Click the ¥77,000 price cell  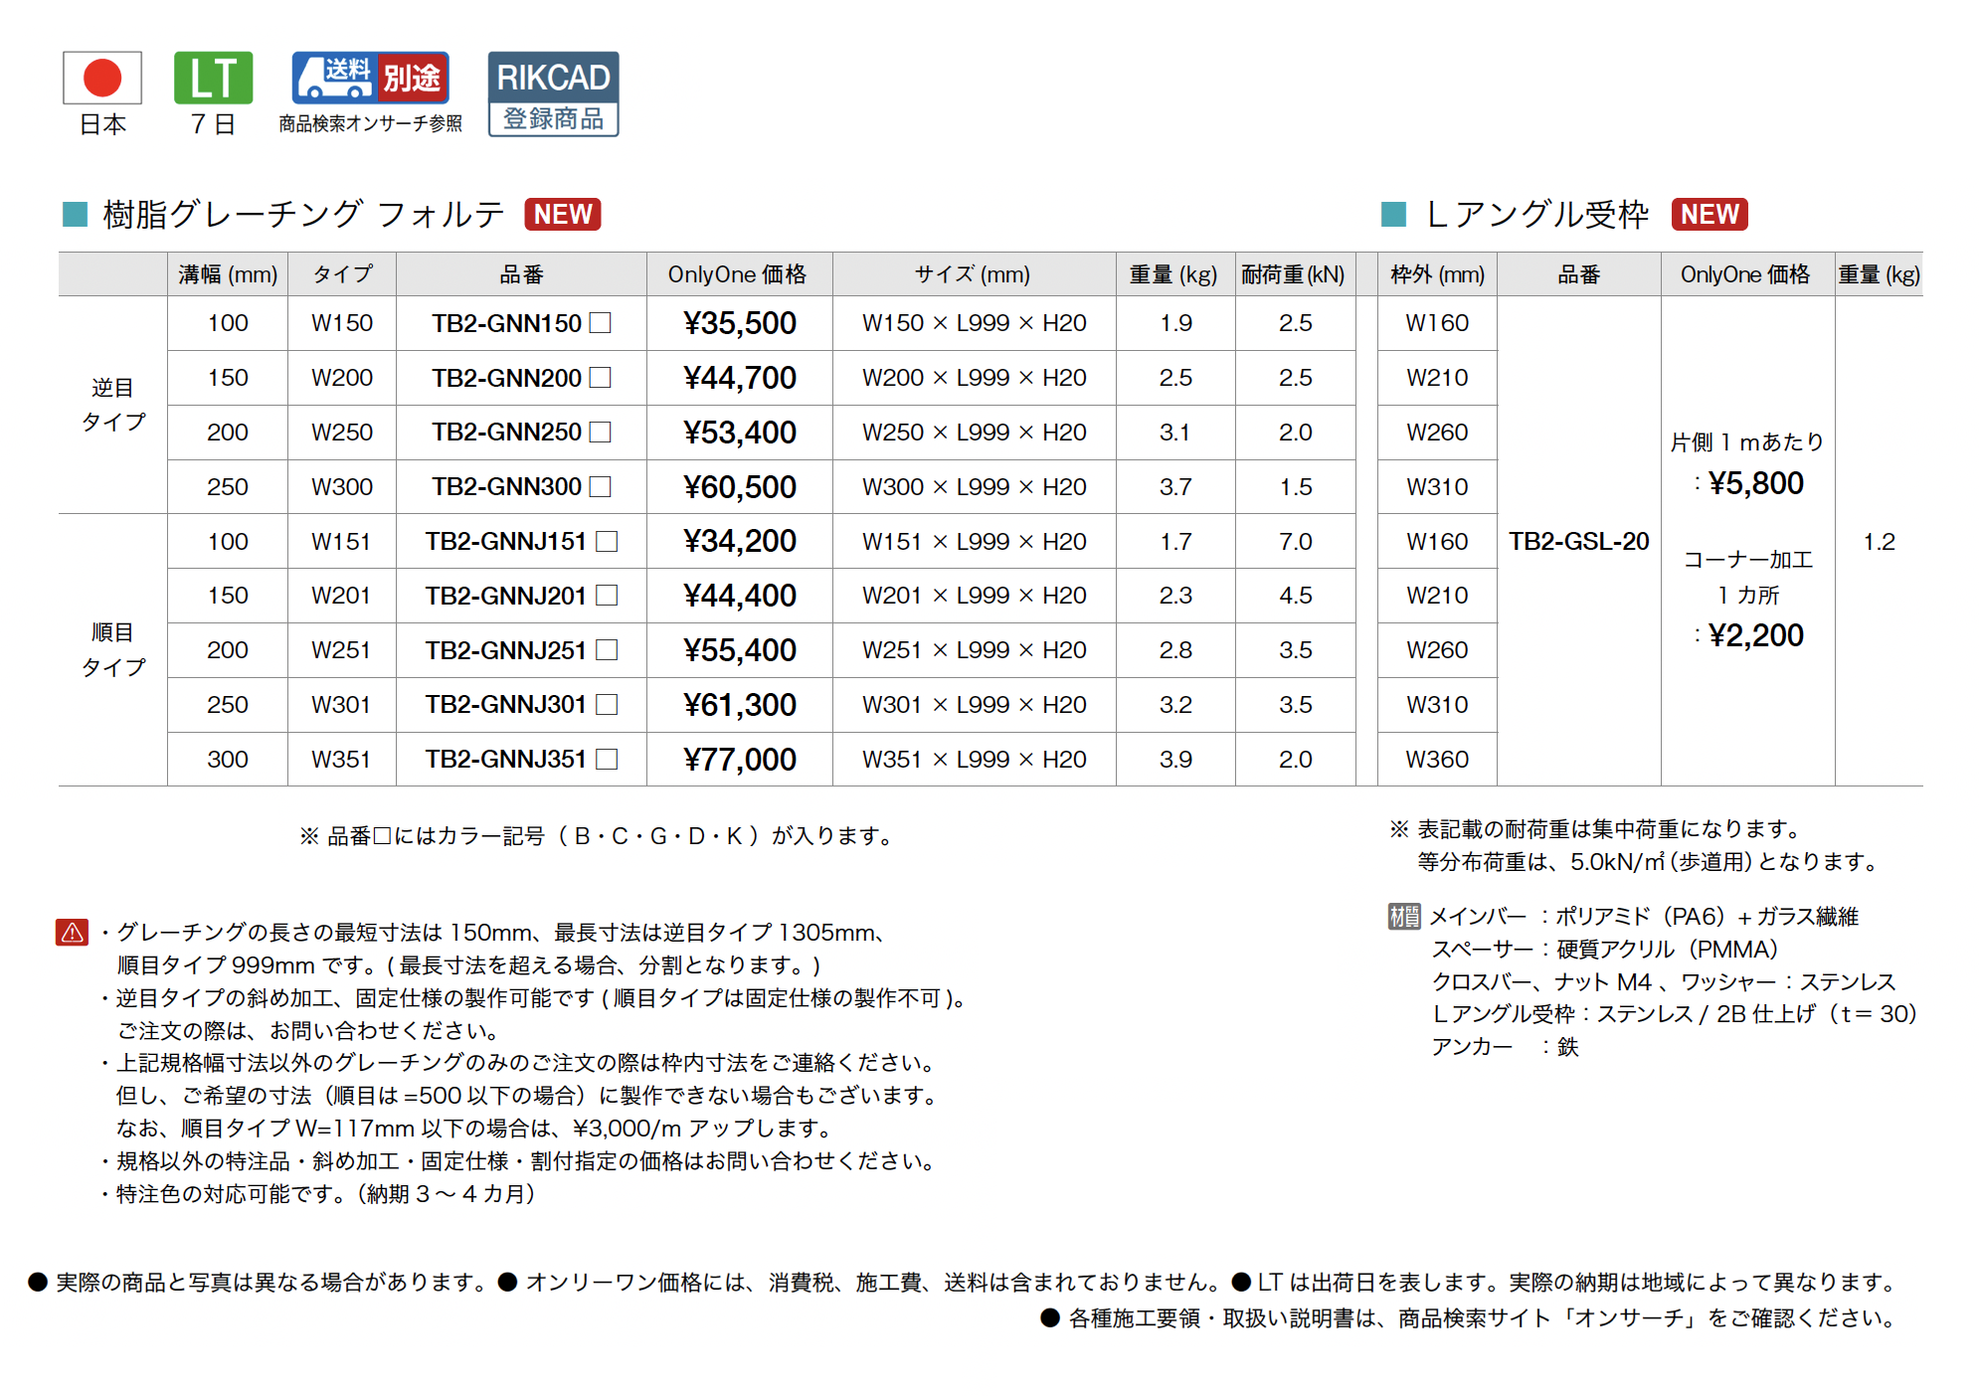point(739,760)
